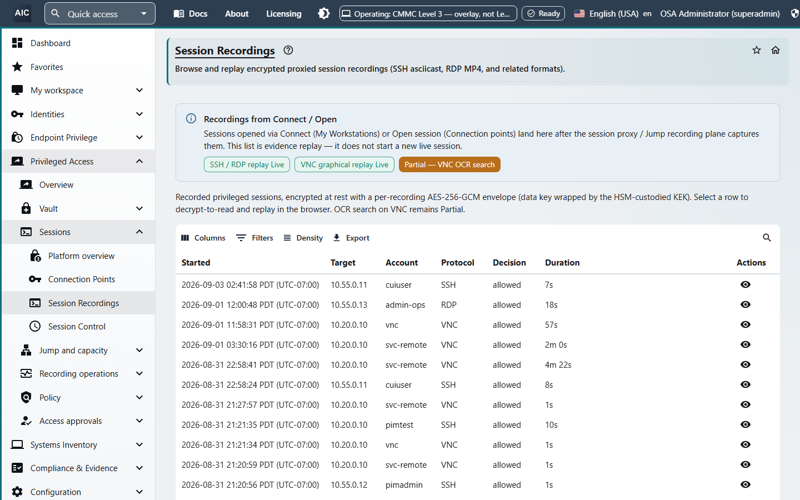800x500 pixels.
Task: View the pimadmin recording eye icon
Action: [746, 484]
